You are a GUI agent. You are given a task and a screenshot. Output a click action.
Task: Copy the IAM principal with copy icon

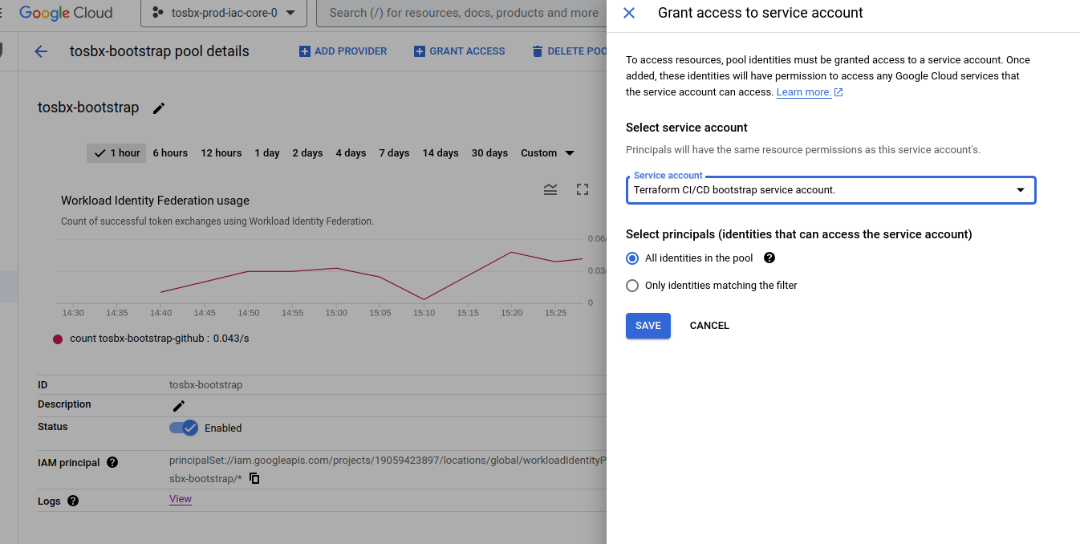254,477
